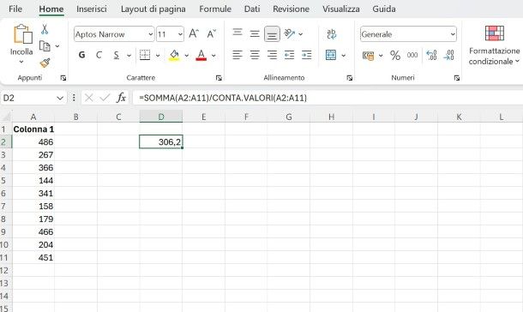Image resolution: width=523 pixels, height=312 pixels.
Task: Align text to bottom icon
Action: 272,34
